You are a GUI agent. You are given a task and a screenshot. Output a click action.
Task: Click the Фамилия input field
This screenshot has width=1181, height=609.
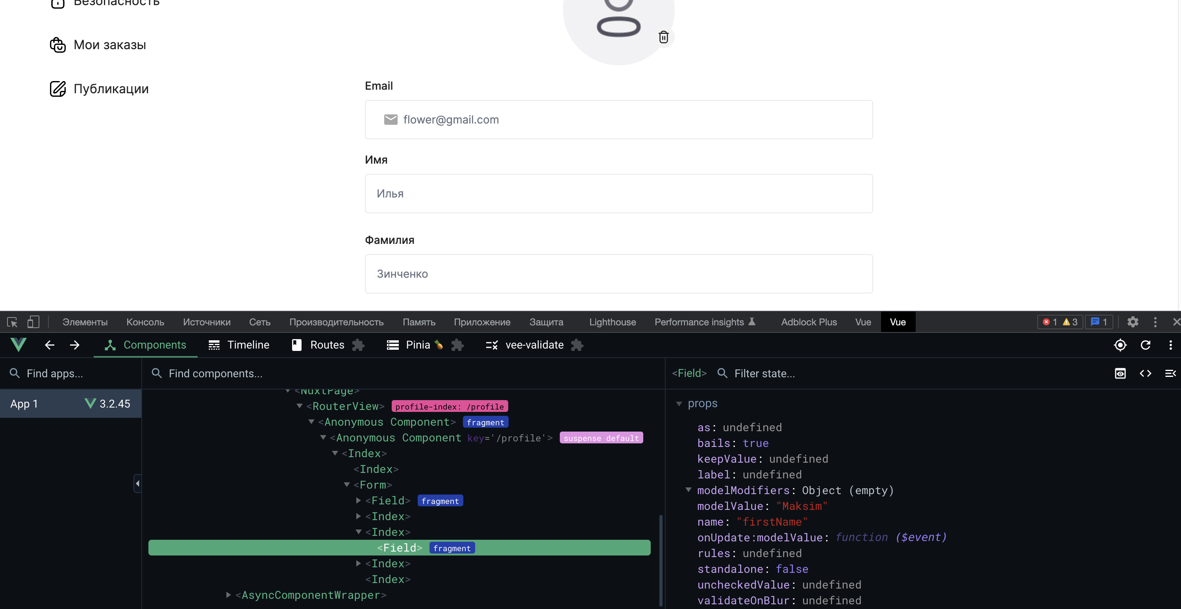point(618,273)
